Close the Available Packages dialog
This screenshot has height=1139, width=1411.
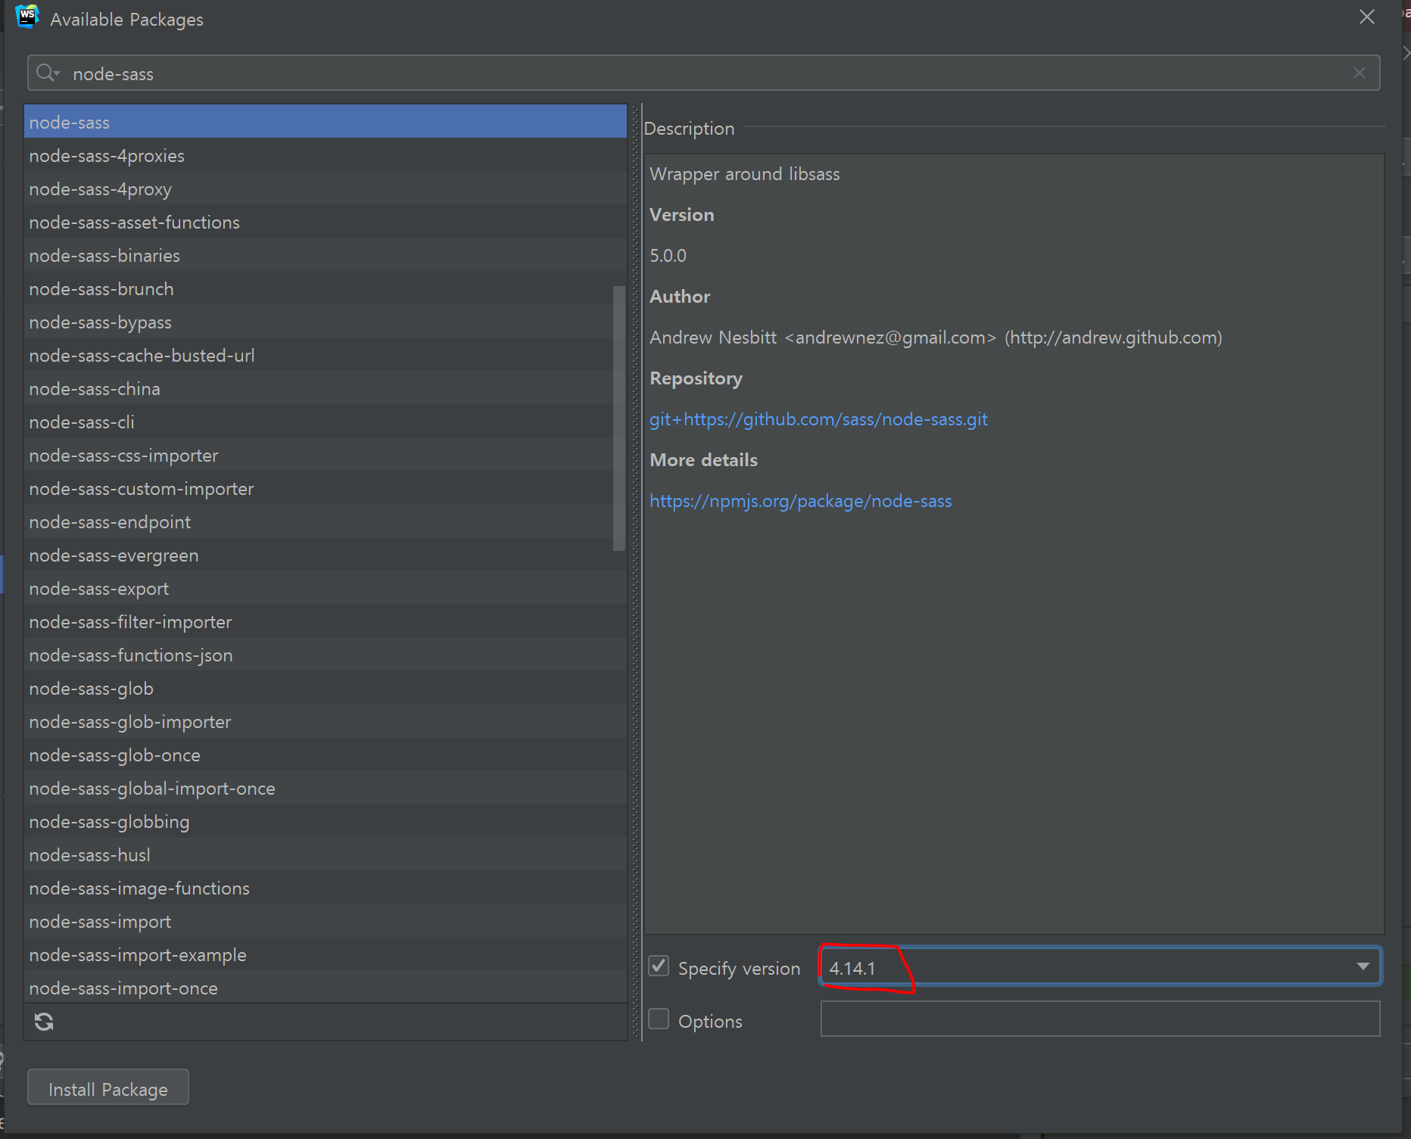pos(1366,17)
